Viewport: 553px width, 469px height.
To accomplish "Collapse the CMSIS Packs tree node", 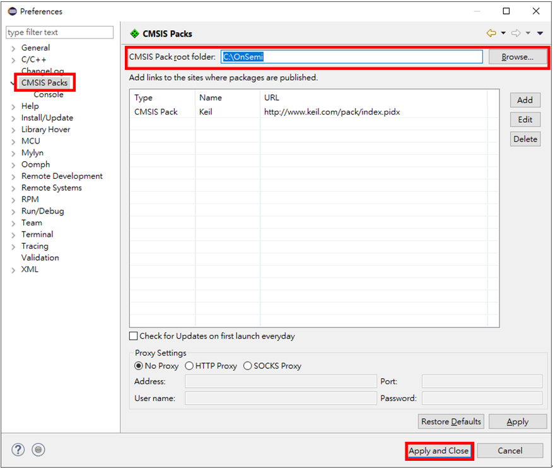I will (12, 82).
